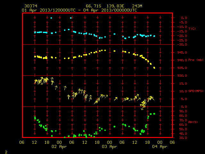Click the 945.0 pressure tick value

[182, 53]
